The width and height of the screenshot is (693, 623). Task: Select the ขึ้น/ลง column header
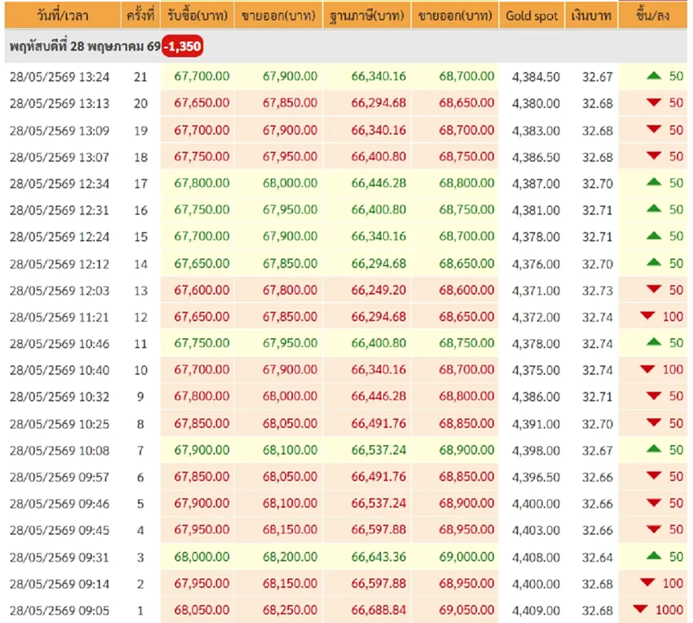pos(653,15)
